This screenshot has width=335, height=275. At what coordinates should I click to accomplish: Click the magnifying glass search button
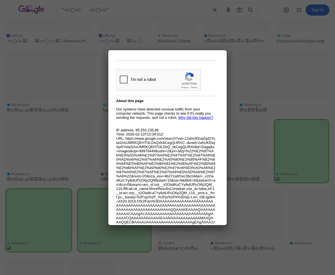click(251, 10)
